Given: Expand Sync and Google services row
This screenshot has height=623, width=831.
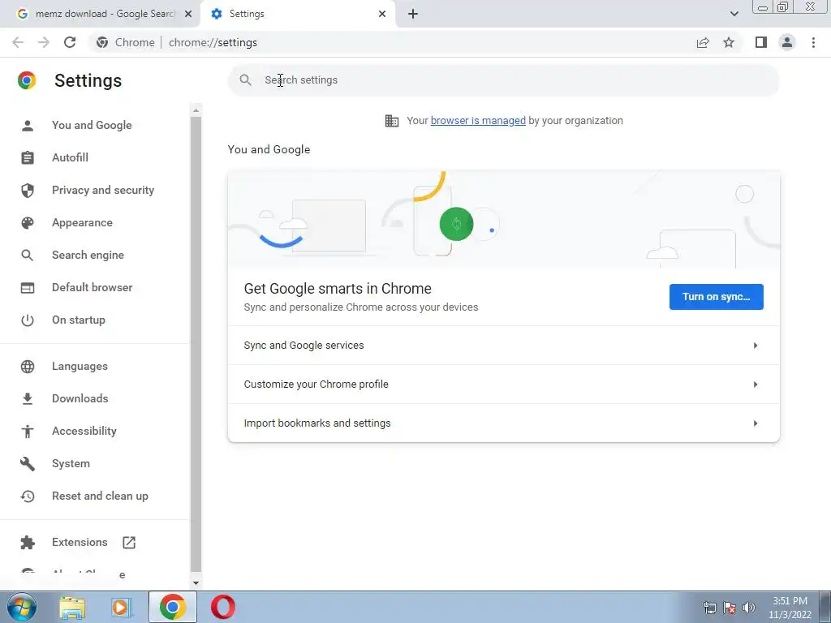Looking at the screenshot, I should click(503, 346).
